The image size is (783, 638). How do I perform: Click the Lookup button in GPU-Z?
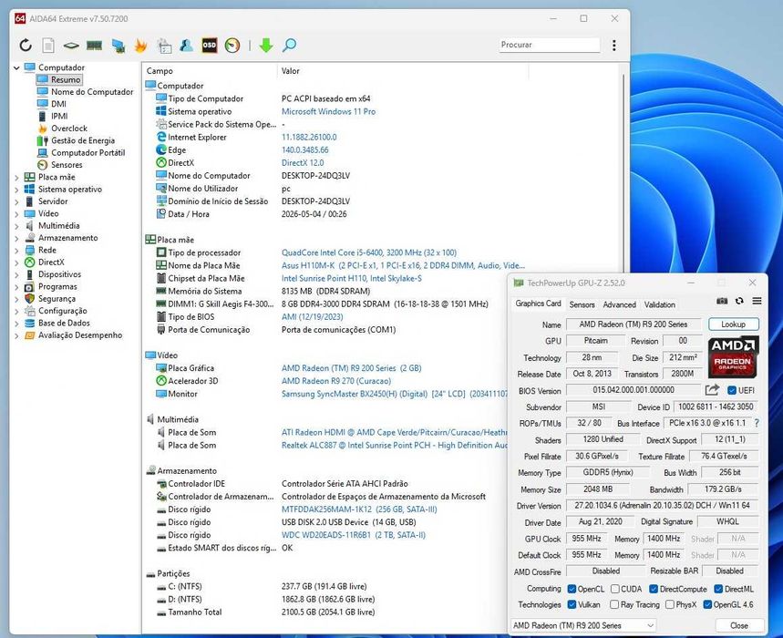point(733,324)
